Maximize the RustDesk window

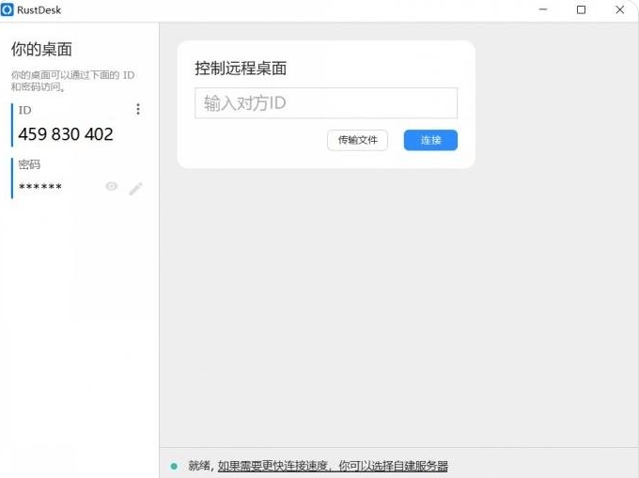tap(581, 9)
